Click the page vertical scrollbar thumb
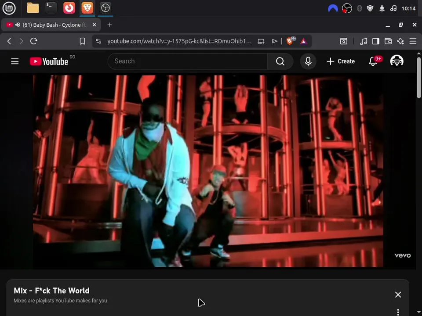 (419, 78)
